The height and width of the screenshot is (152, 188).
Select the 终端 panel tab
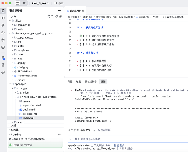[x=103, y=82]
